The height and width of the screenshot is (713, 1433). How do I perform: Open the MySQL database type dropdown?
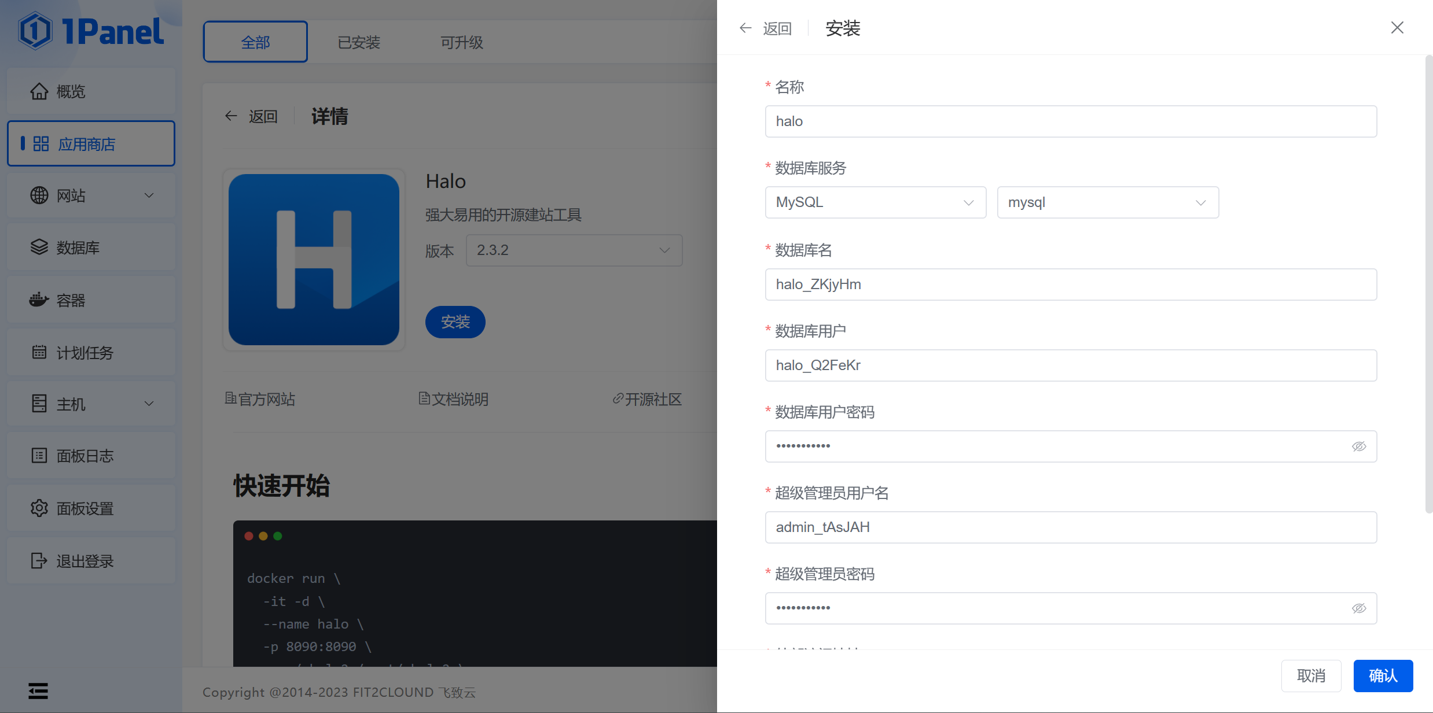pyautogui.click(x=876, y=202)
